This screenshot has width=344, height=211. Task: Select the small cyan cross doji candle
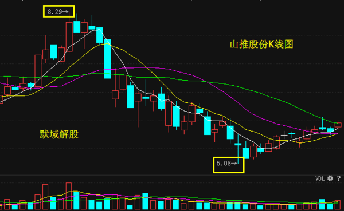292,133
